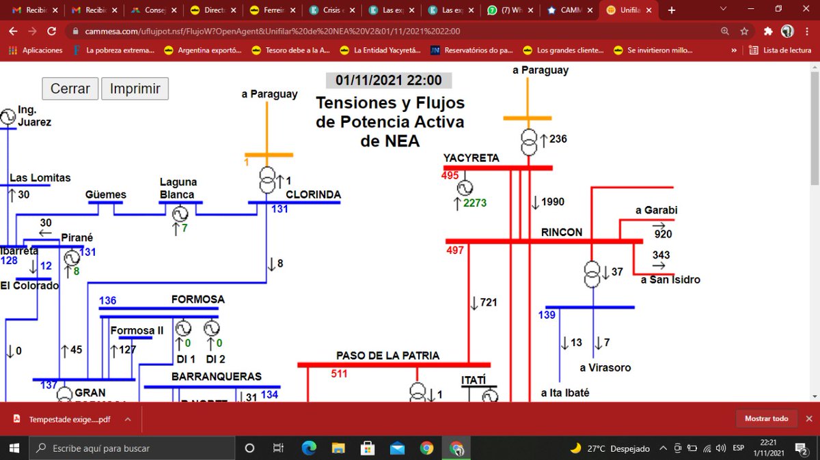Click Ing. Juarez generator symbol

pos(8,117)
